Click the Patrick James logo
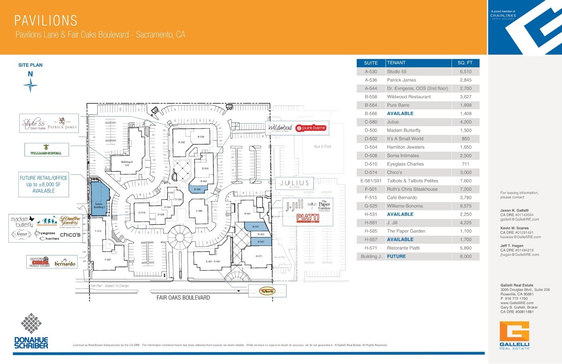 coord(62,124)
